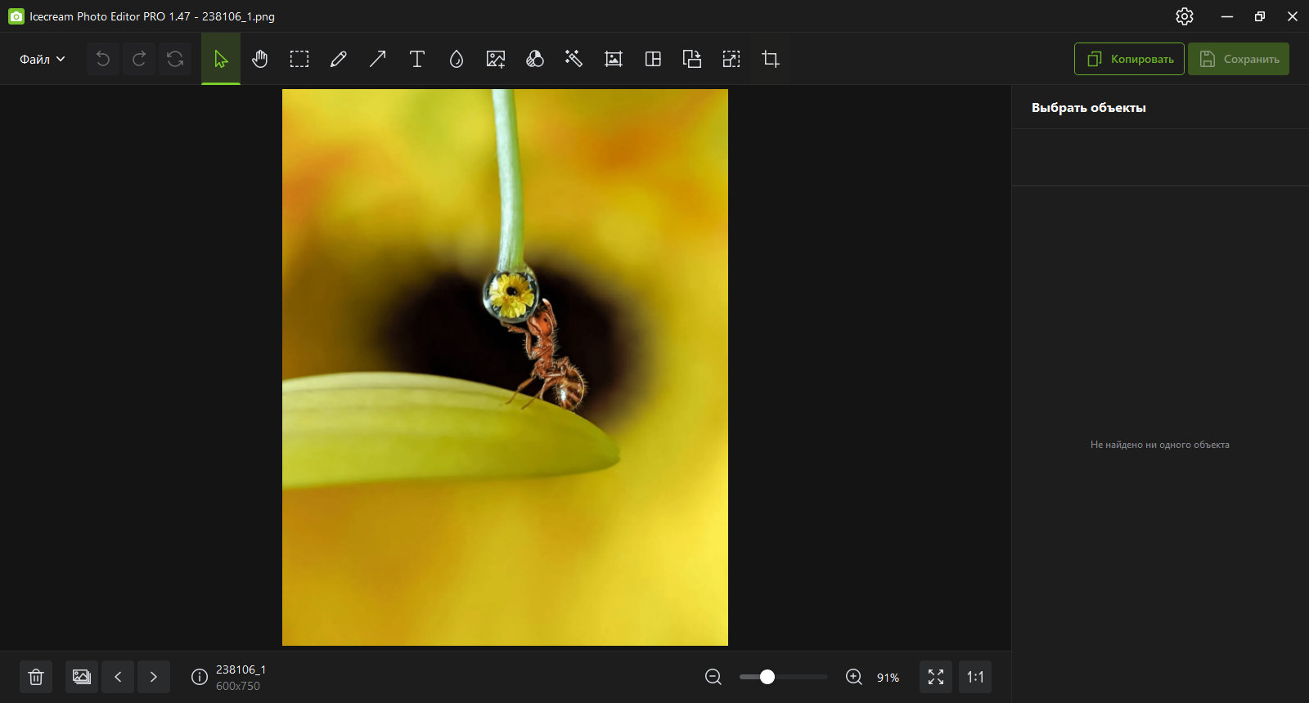The width and height of the screenshot is (1309, 703).
Task: Pick the Pencil draw tool
Action: [x=339, y=59]
